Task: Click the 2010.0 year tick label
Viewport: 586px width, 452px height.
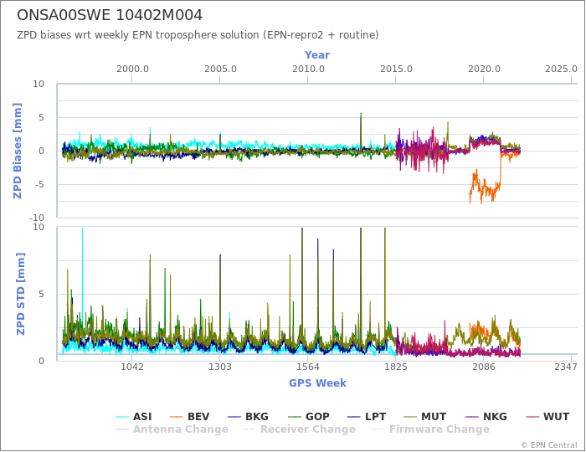Action: pyautogui.click(x=308, y=69)
